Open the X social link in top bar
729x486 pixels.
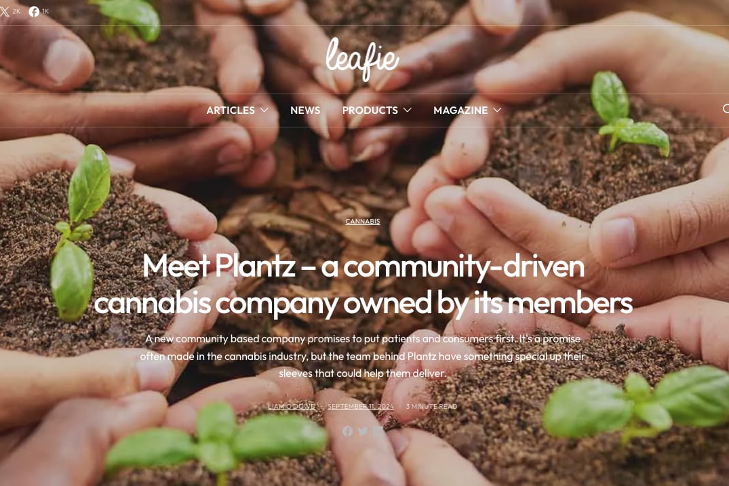[4, 12]
